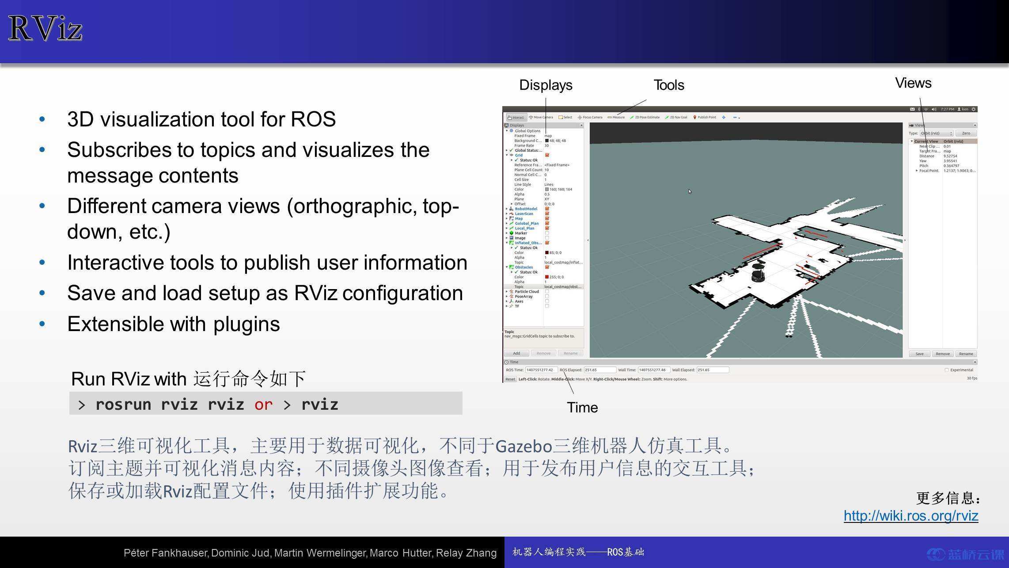This screenshot has width=1009, height=568.
Task: Expand the Global Status node
Action: [x=507, y=150]
